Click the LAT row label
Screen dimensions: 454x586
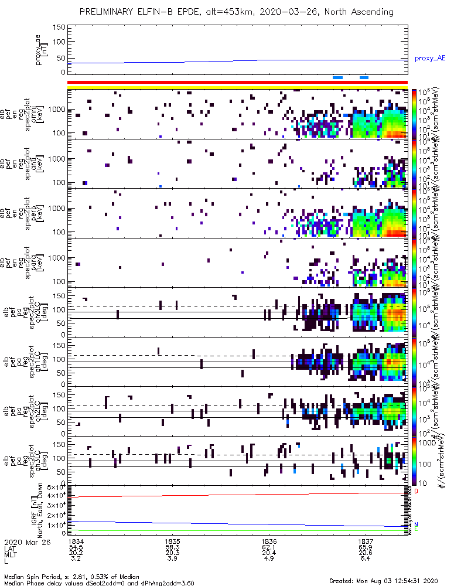(11, 548)
